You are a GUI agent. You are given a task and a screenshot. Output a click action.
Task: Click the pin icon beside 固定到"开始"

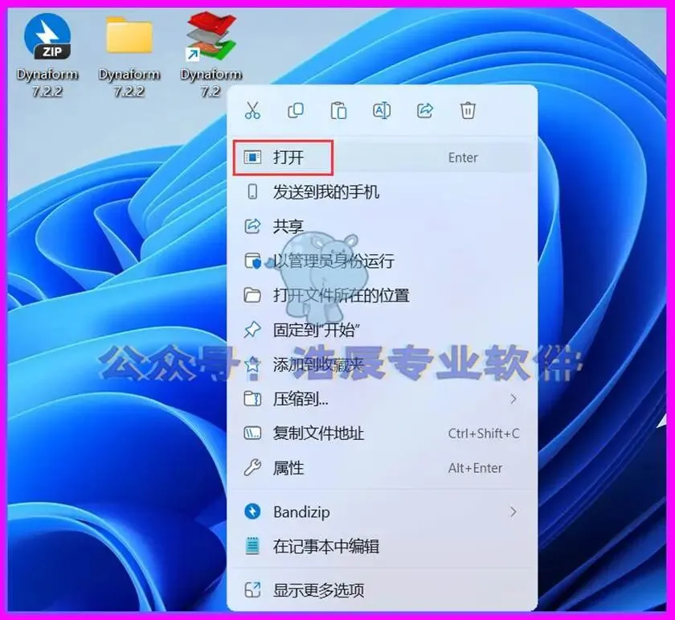(x=252, y=330)
